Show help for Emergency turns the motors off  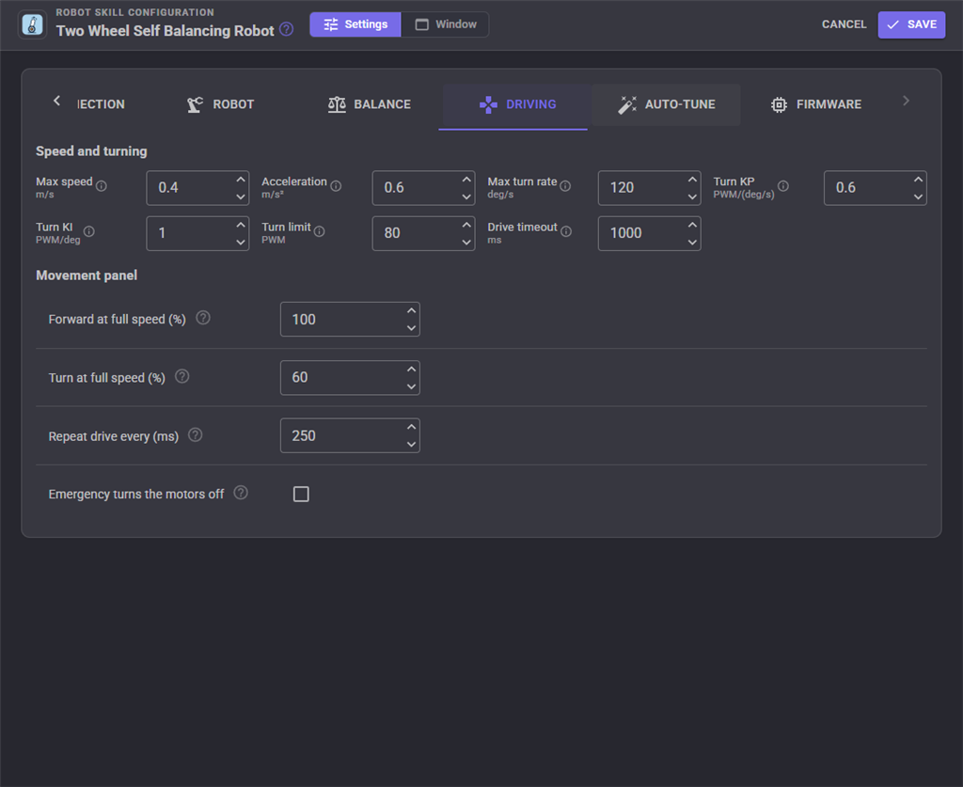[241, 493]
